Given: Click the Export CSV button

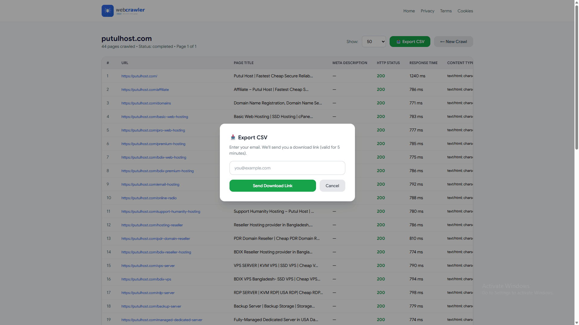Looking at the screenshot, I should tap(410, 42).
